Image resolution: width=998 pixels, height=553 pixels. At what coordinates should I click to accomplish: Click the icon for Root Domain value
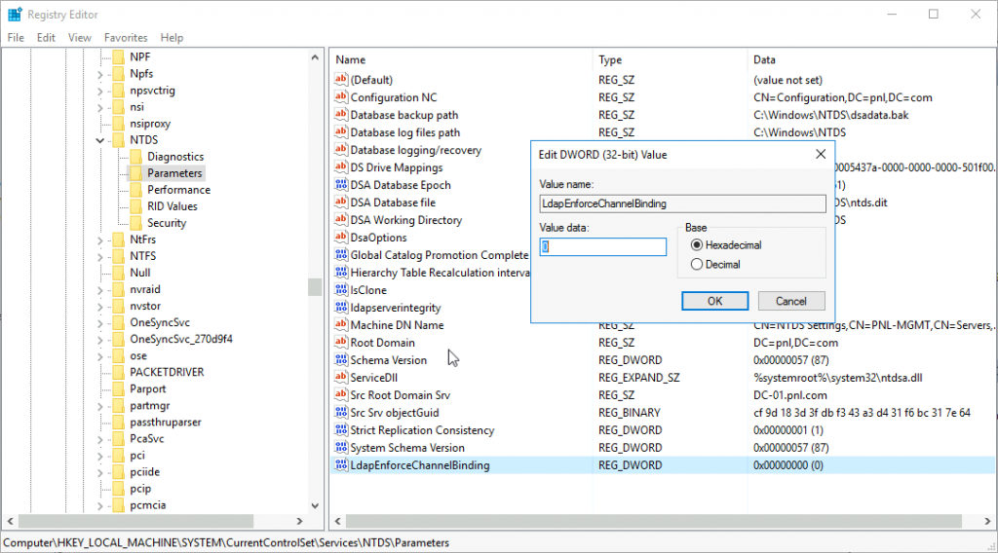341,343
